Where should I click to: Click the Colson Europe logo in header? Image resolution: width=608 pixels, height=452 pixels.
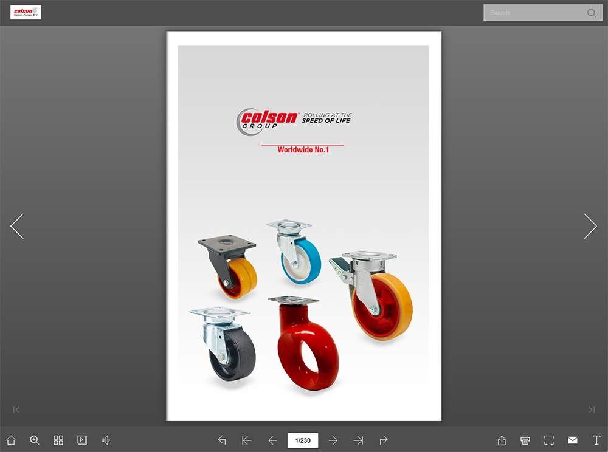[x=26, y=12]
